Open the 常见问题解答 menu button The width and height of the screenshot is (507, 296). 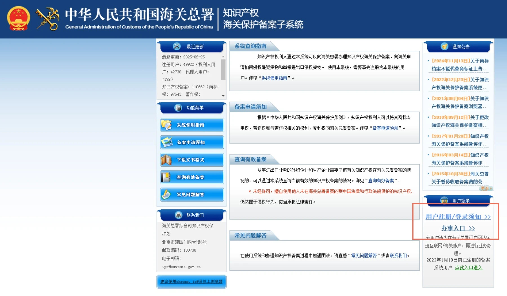[192, 195]
